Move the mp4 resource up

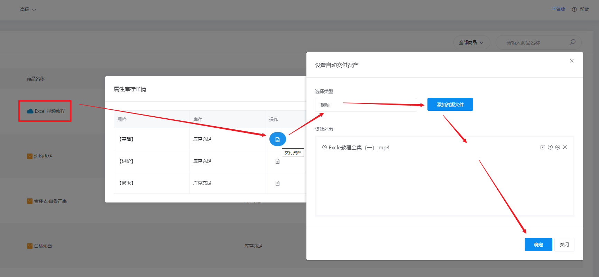550,147
